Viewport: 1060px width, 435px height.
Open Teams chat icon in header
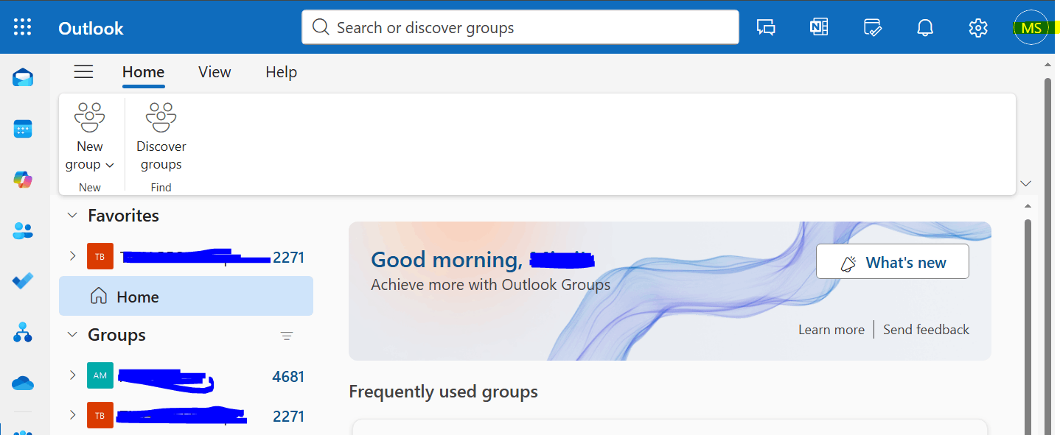(x=766, y=28)
